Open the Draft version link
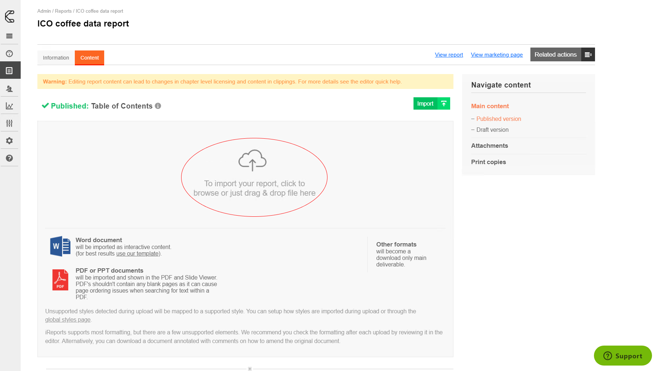 (x=492, y=130)
